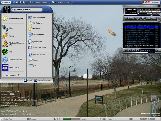Viewport: 161px width, 121px height.
Task: Click Turn Off Computer
Action: (43, 80)
